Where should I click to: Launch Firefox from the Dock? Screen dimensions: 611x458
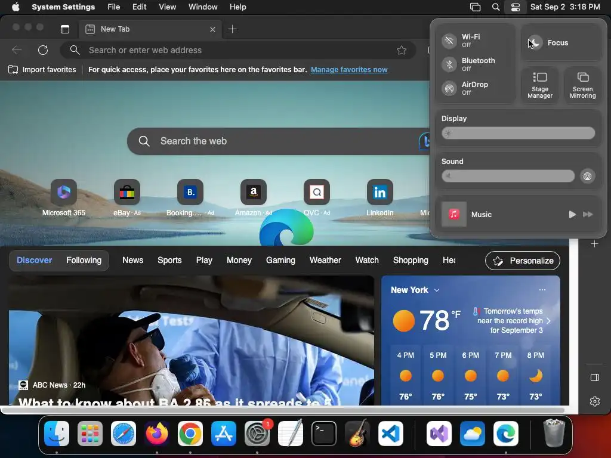pyautogui.click(x=157, y=434)
